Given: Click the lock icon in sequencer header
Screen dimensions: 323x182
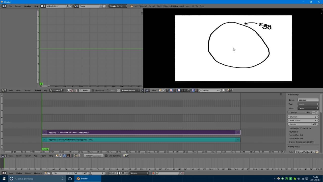Looking at the screenshot, I should tap(60, 156).
